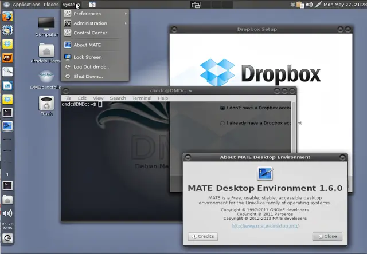The height and width of the screenshot is (254, 367).
Task: Click the About MATE desktop logo image
Action: tap(265, 173)
